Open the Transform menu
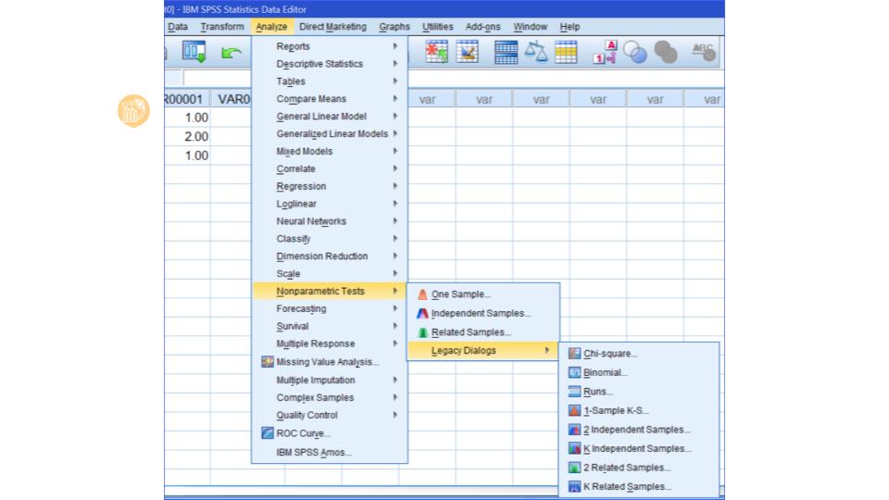889x500 pixels. pyautogui.click(x=221, y=27)
